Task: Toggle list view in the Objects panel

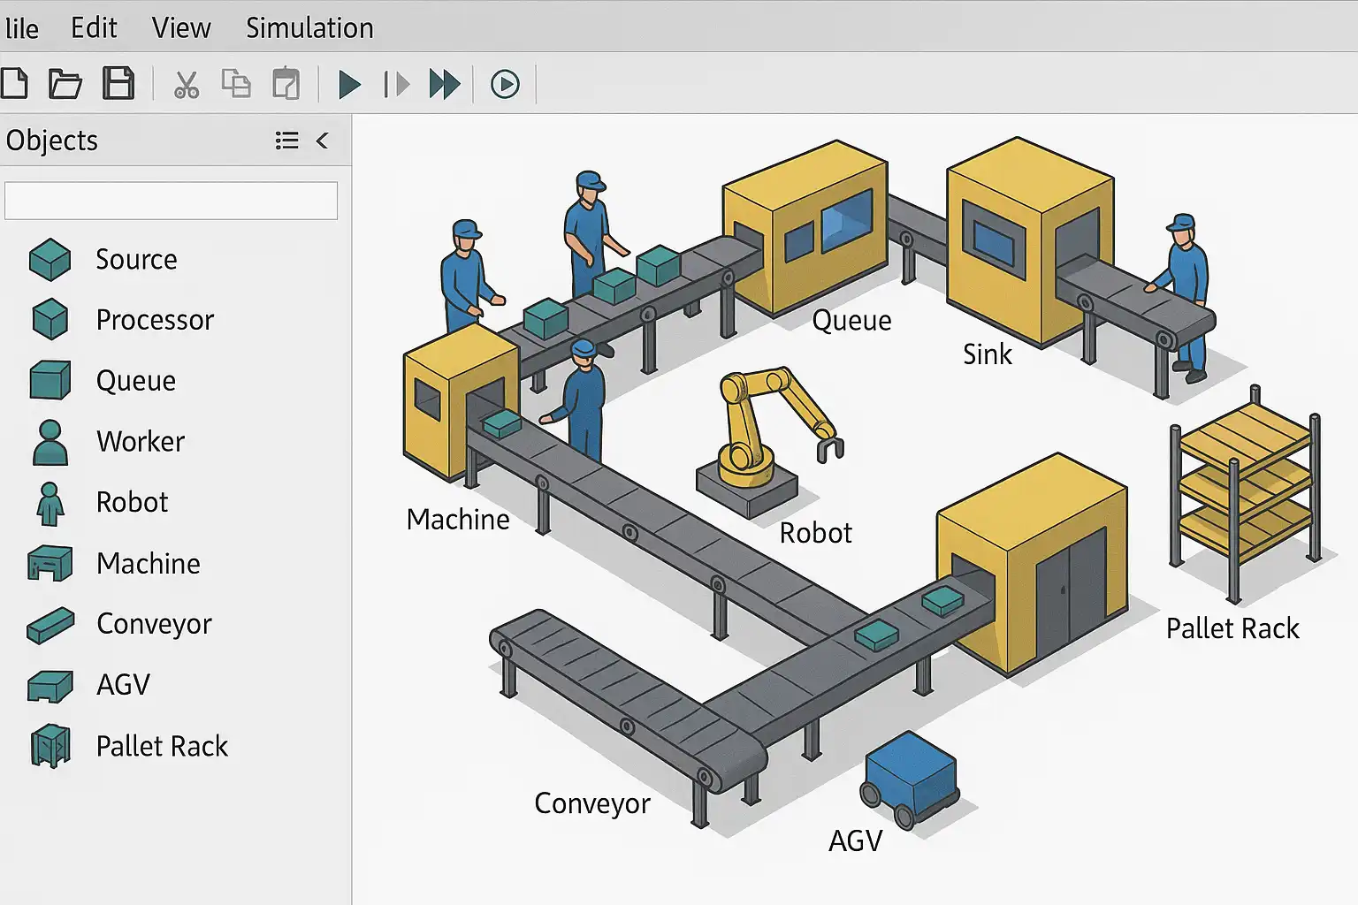Action: [286, 141]
